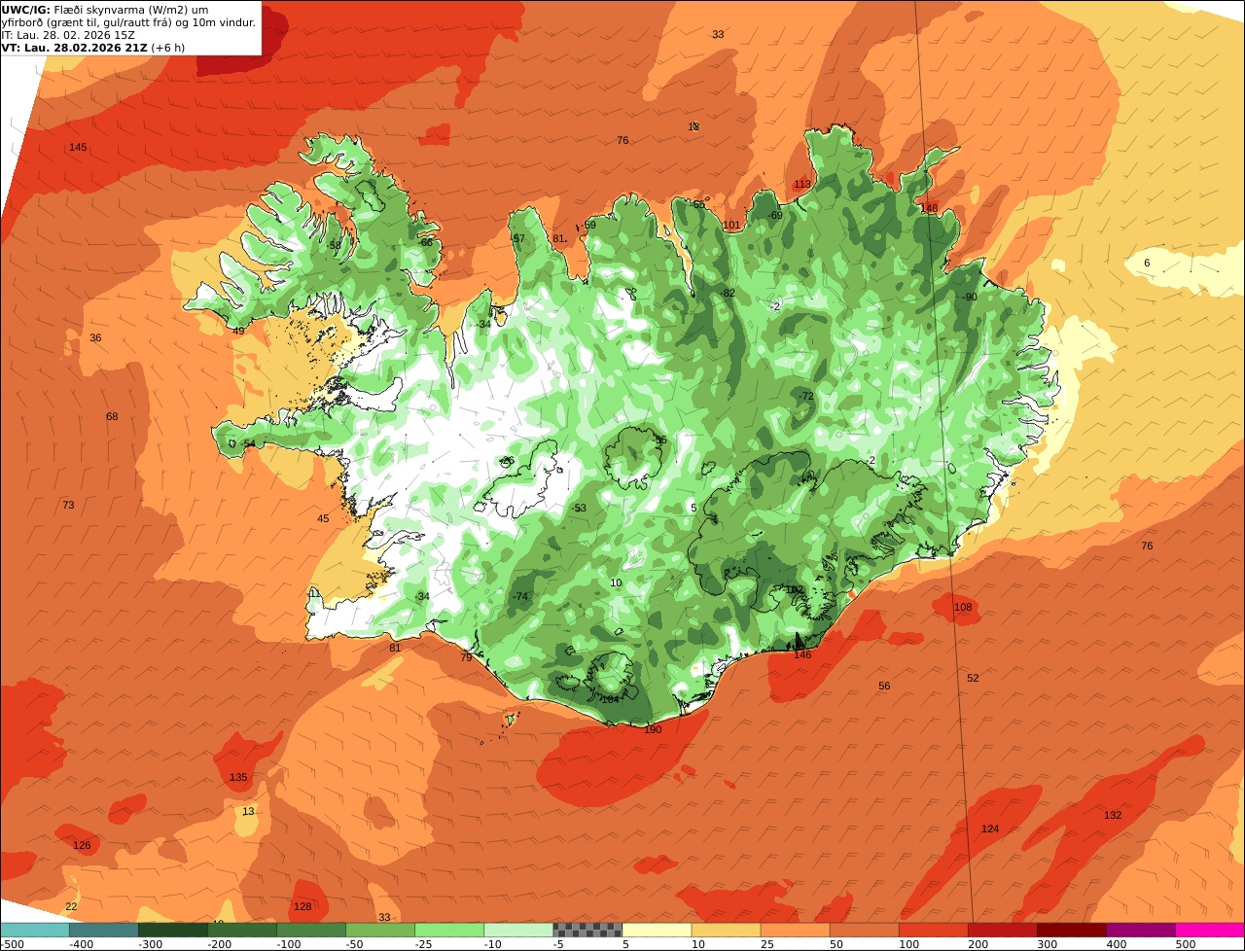Pick the 400 to 500 purple legend swatch

[x=1140, y=930]
